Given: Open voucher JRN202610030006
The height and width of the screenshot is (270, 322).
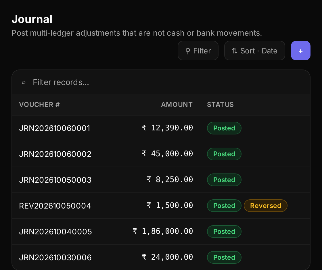Looking at the screenshot, I should tap(55, 257).
